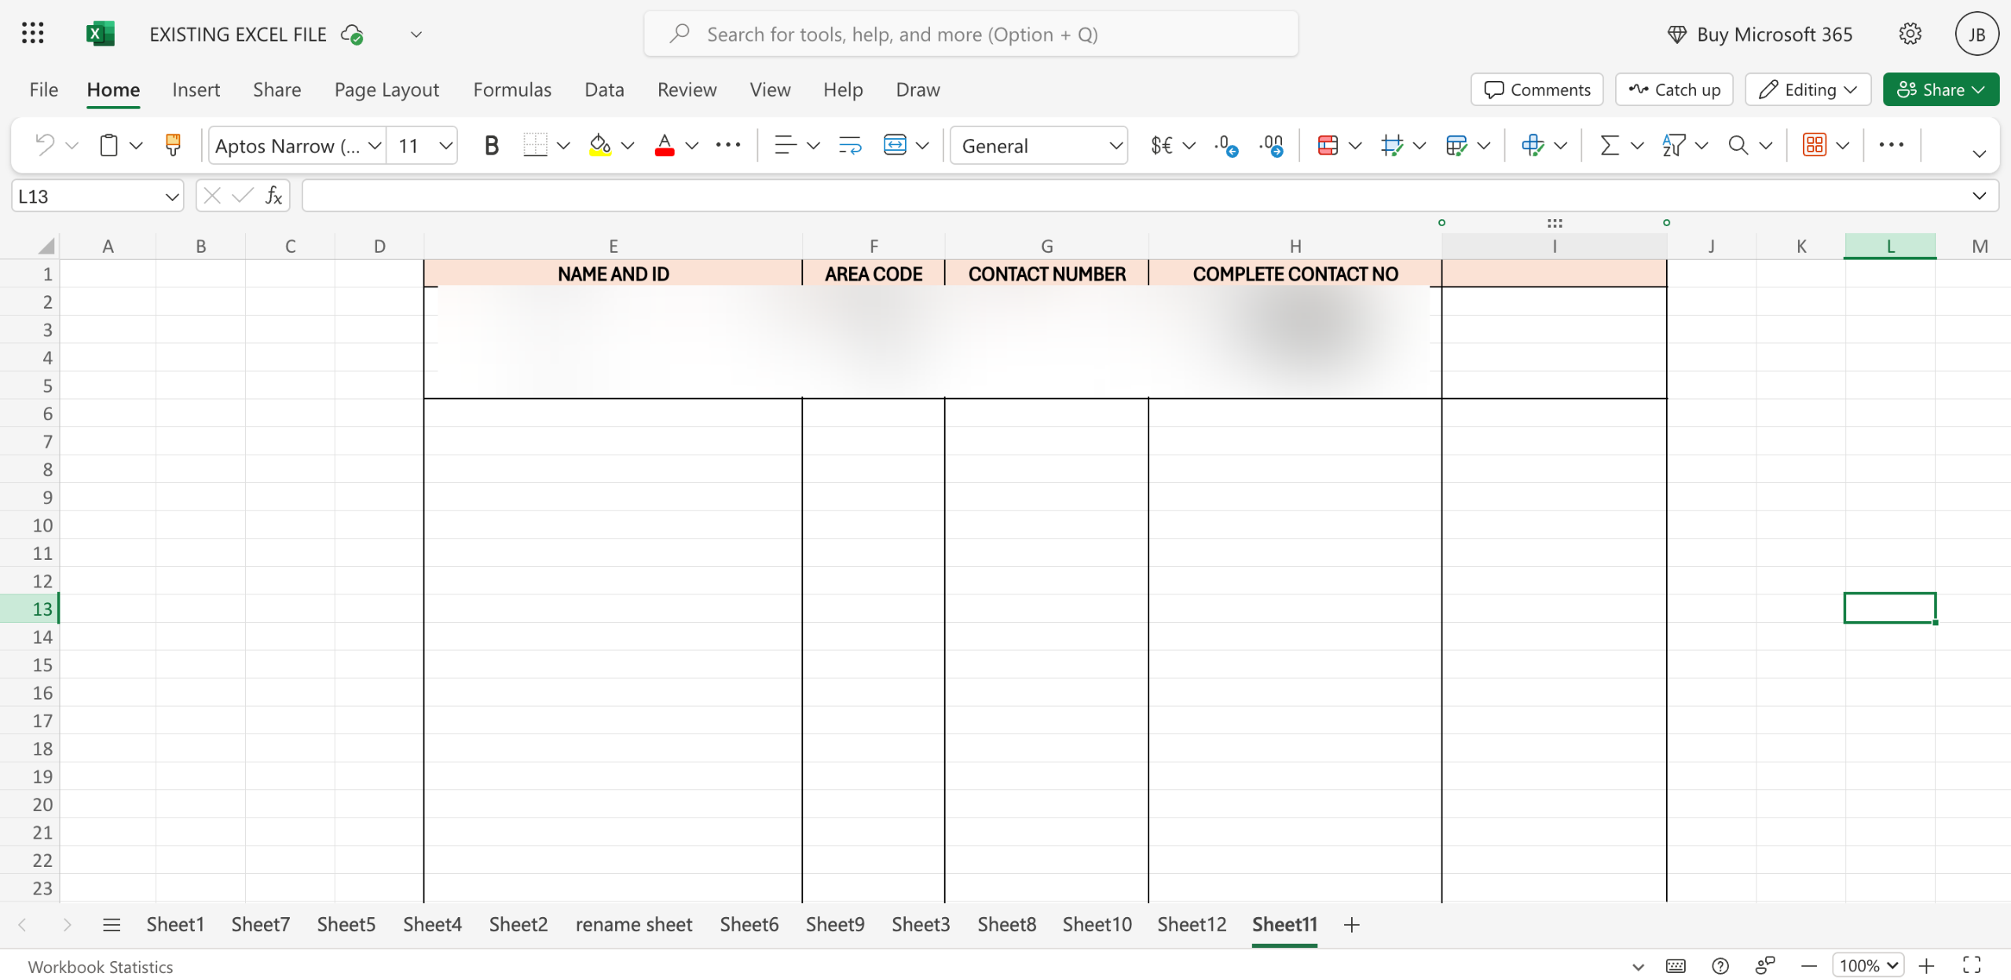Click the Undo icon
2011x980 pixels.
tap(45, 145)
